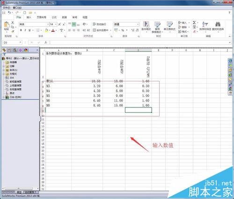Increase font size with larger A icon
234x199 pixels.
tap(59, 24)
